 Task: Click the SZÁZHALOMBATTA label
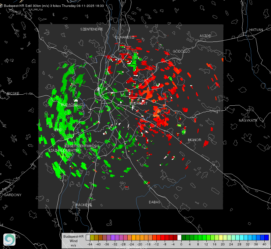click(x=64, y=150)
